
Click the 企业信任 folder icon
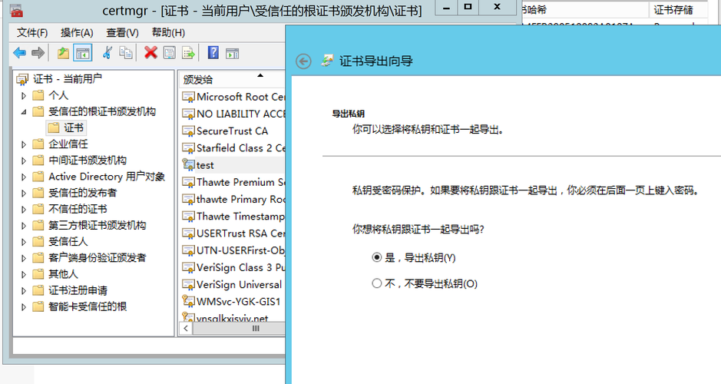38,144
